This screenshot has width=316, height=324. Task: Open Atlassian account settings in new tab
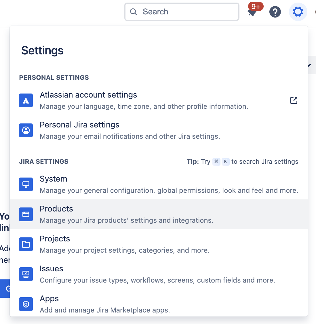[x=294, y=100]
